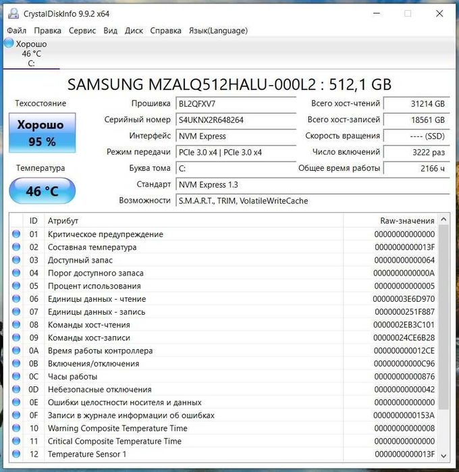Click the scroll up arrow in attribute list

tap(443, 219)
